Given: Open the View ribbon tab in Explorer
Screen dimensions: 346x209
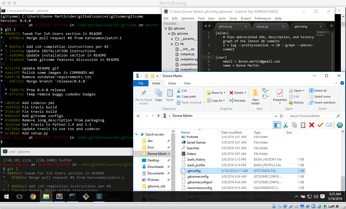Looking at the screenshot, I should coord(187,83).
